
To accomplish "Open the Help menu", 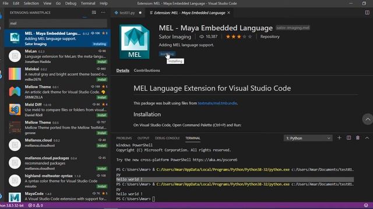I will click(104, 3).
